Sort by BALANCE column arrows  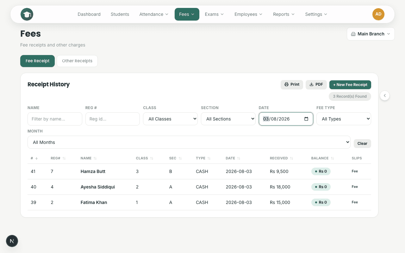click(x=332, y=158)
